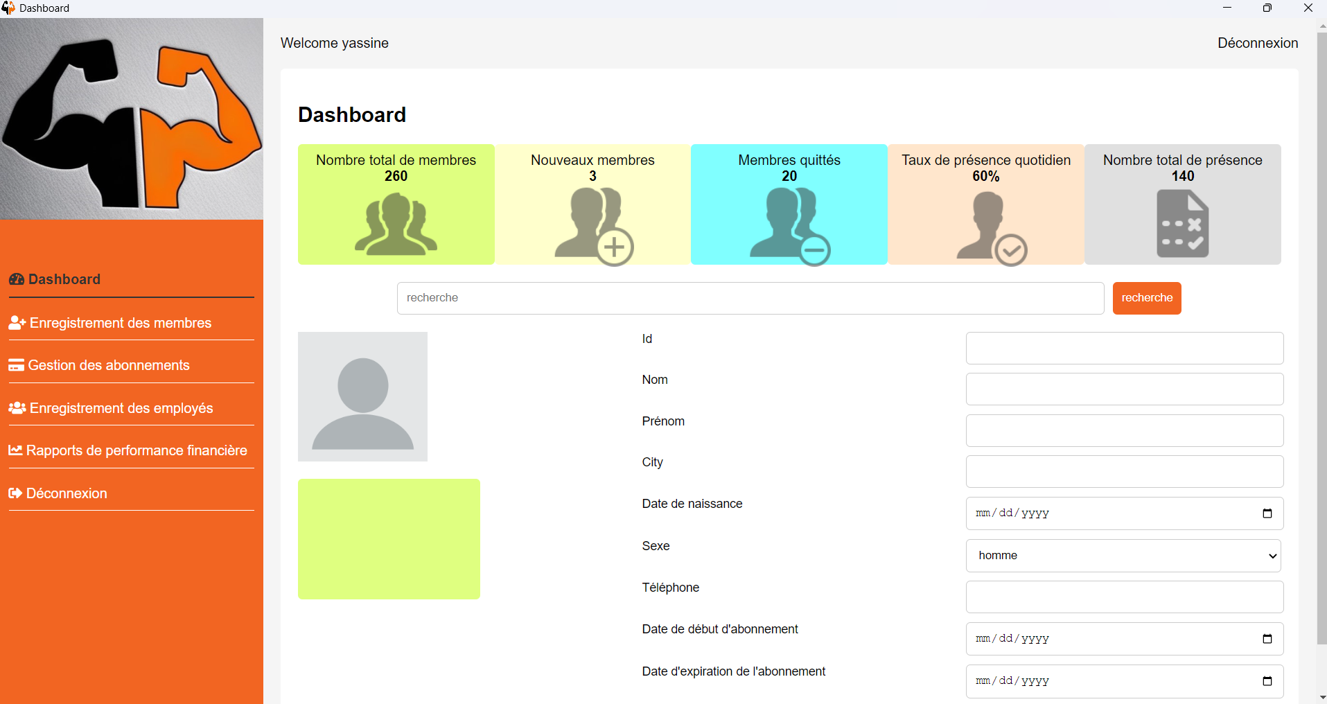Click the Enregistrement des employés people icon
Screen dimensions: 1327x704
pos(16,408)
